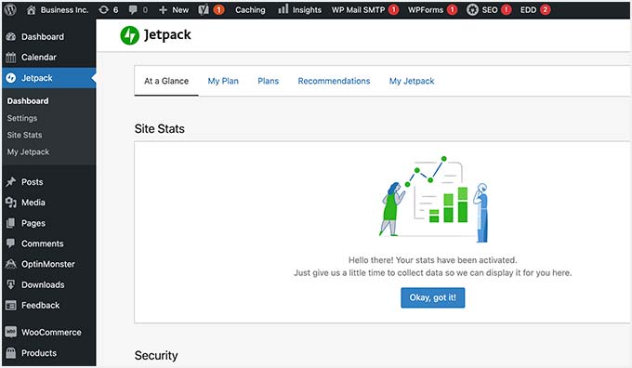Click the EDD notification badge showing 2
Screen dimensions: 632x368
tap(545, 9)
